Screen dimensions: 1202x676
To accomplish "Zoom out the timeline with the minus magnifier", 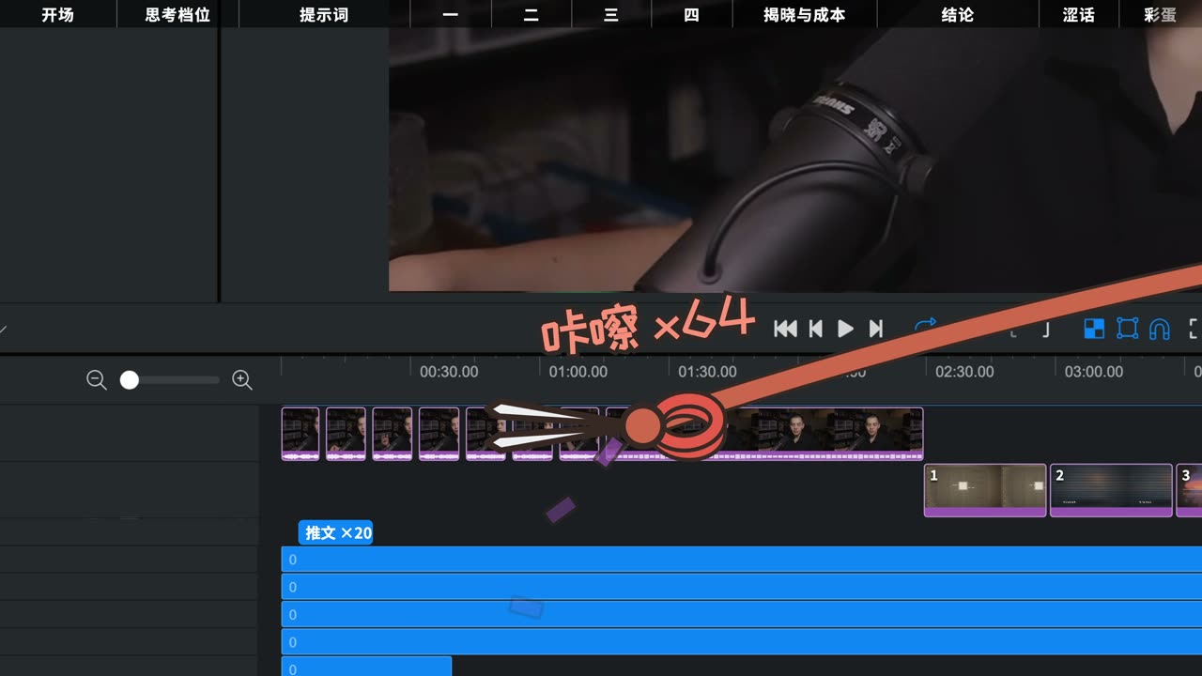I will pyautogui.click(x=97, y=380).
